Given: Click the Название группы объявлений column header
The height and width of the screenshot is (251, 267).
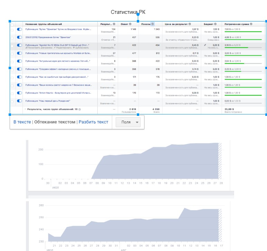Looking at the screenshot, I should (x=44, y=24).
